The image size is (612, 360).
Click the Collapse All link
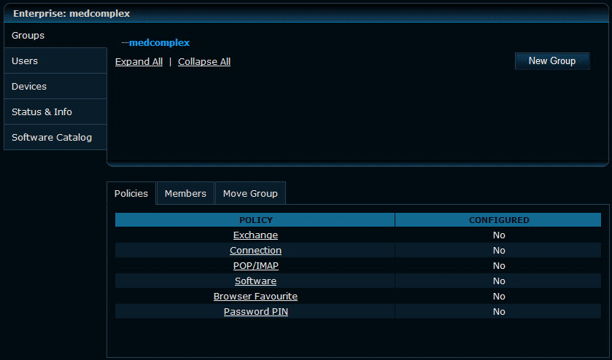[x=204, y=62]
